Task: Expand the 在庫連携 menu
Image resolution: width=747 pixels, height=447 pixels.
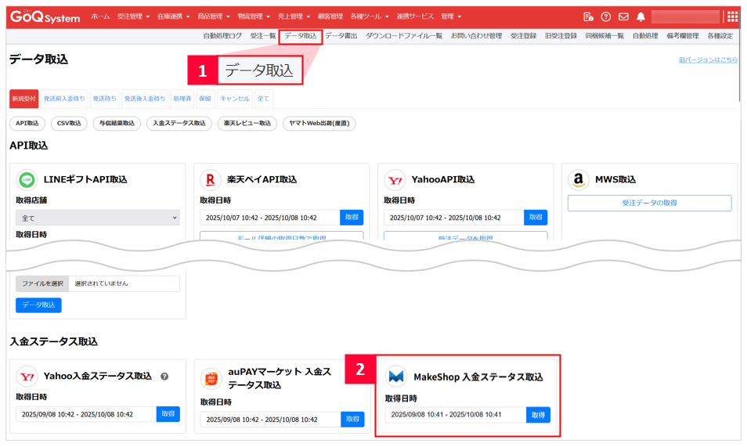Action: click(x=172, y=16)
